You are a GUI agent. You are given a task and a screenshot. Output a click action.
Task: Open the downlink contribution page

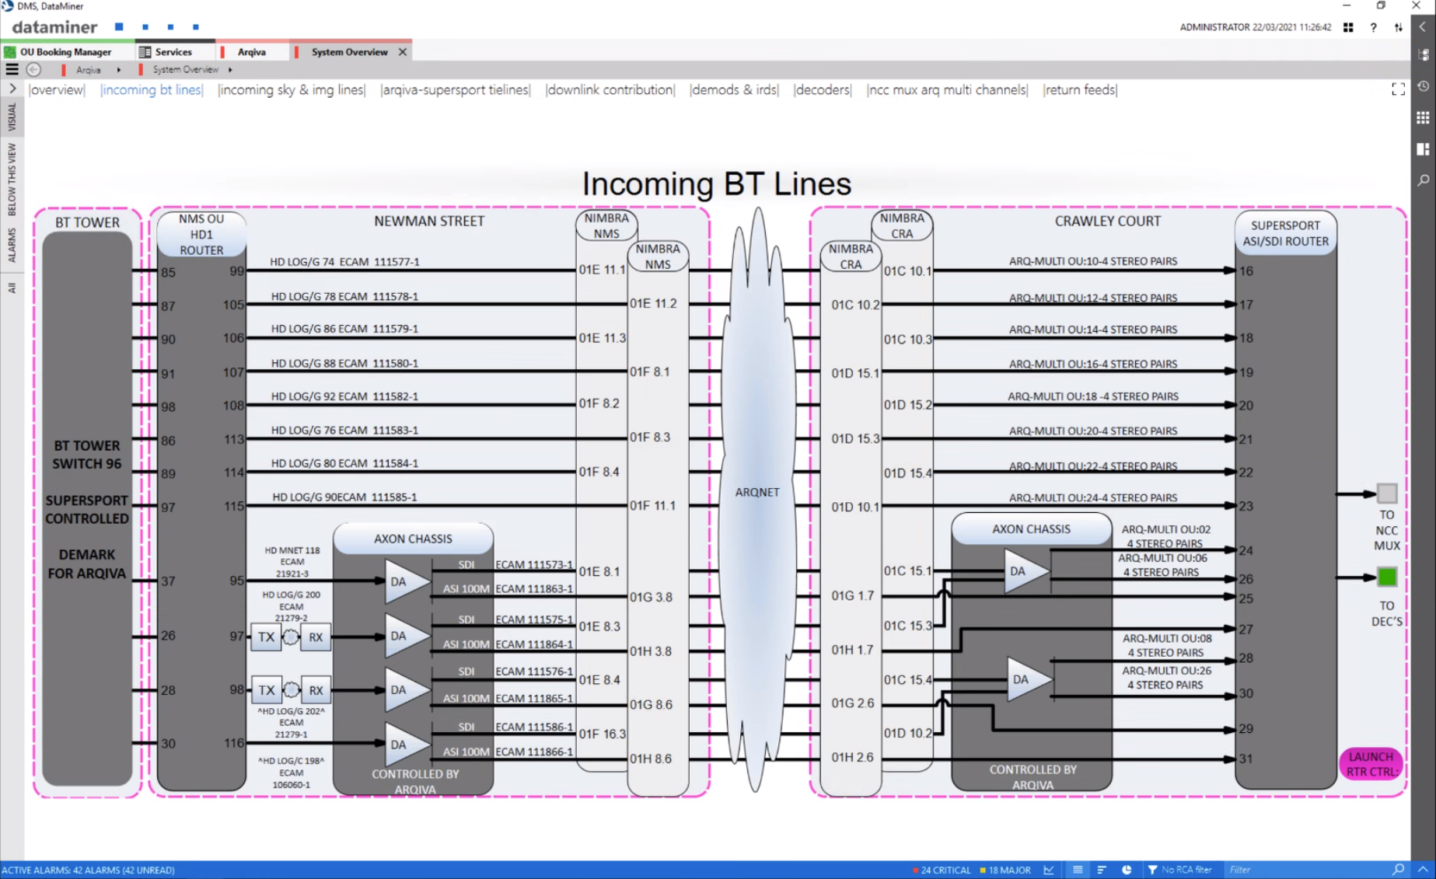(610, 89)
